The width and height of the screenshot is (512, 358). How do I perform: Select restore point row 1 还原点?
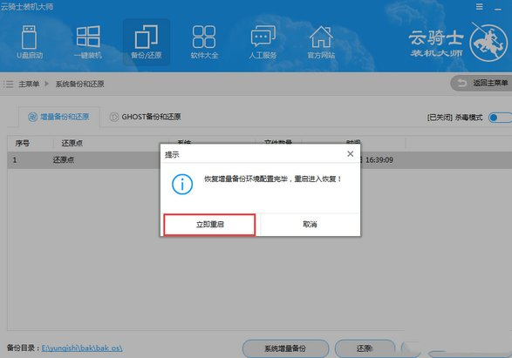pos(260,160)
